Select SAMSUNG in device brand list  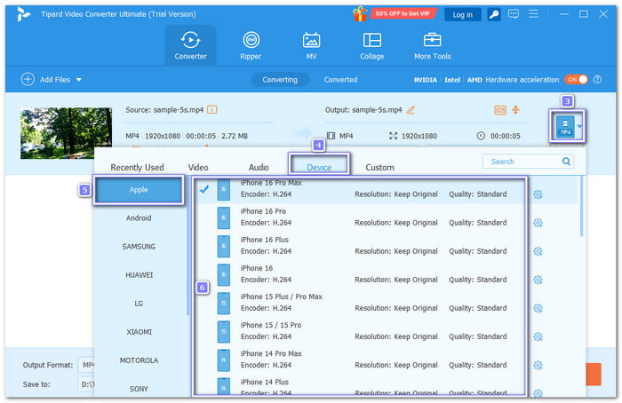point(139,246)
